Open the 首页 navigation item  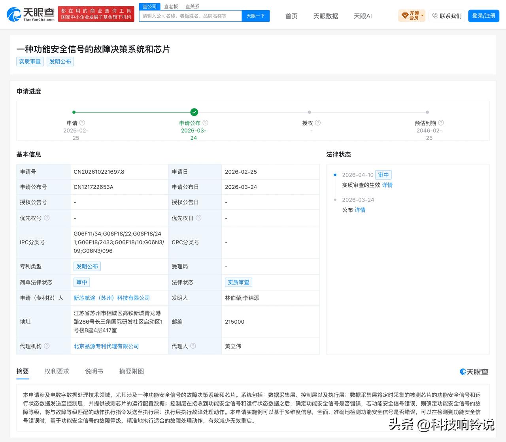tap(291, 16)
